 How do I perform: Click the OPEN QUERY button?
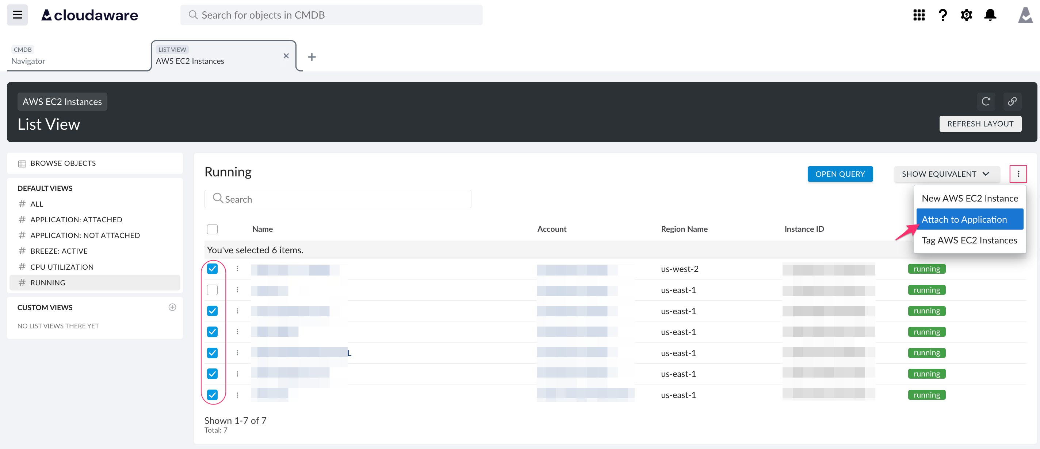(x=840, y=174)
